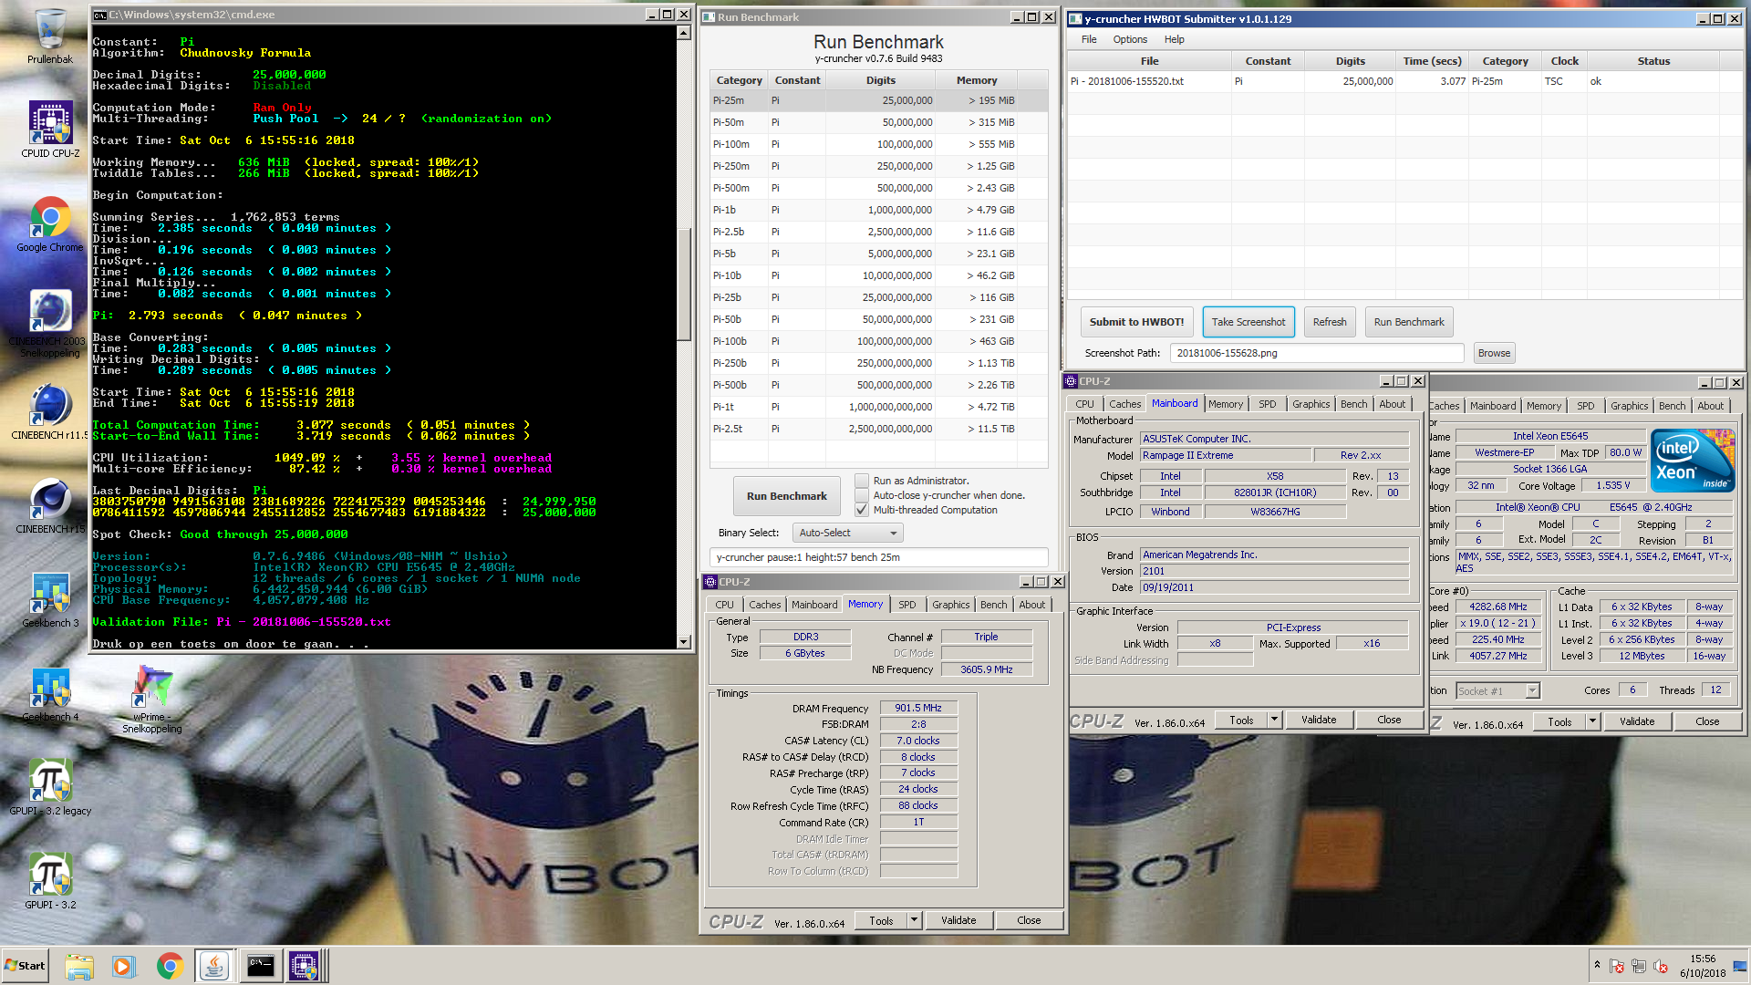
Task: Toggle Auto-close y-cruncher when done
Action: pyautogui.click(x=861, y=495)
